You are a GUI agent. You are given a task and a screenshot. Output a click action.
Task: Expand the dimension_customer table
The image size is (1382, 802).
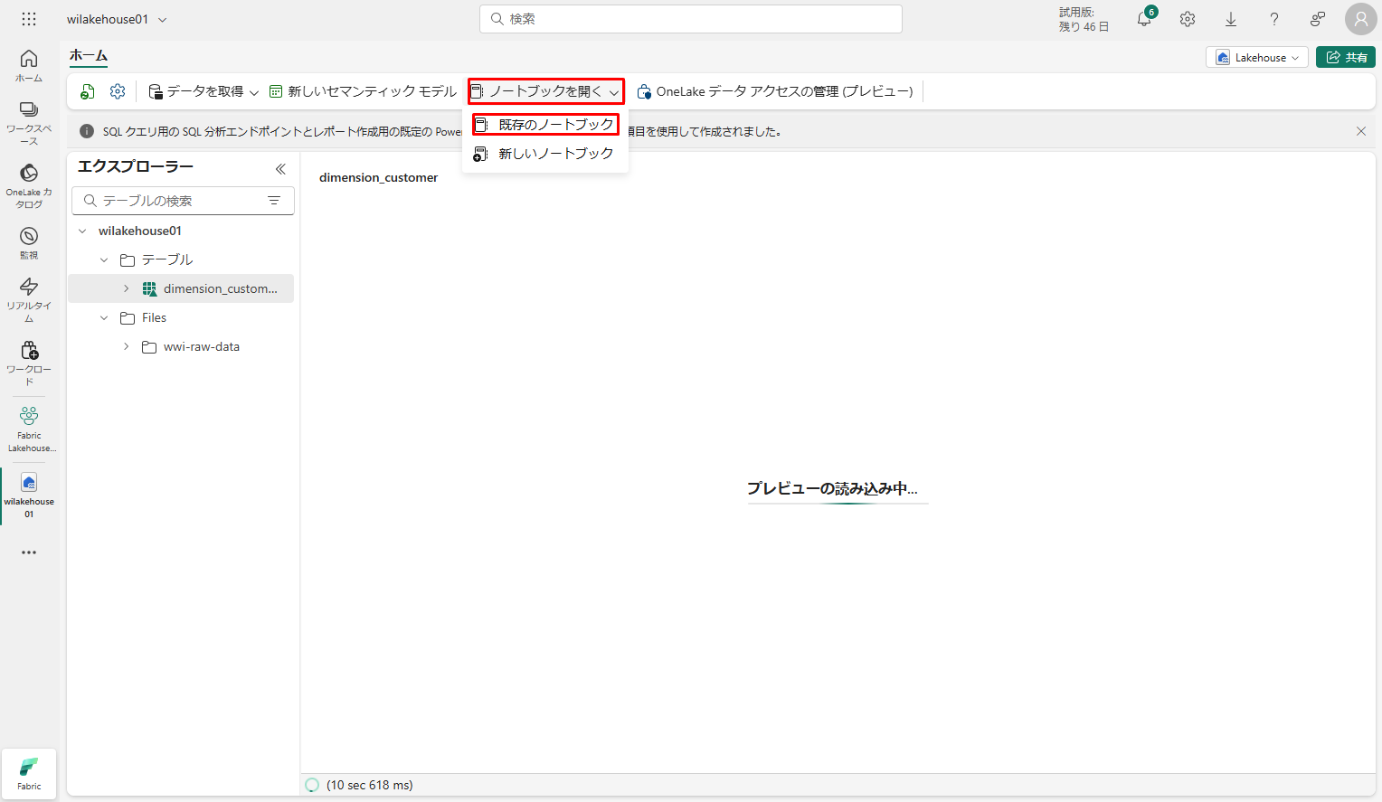coord(126,289)
